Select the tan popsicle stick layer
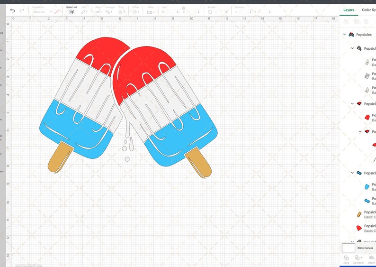Image resolution: width=376 pixels, height=267 pixels. [359, 214]
